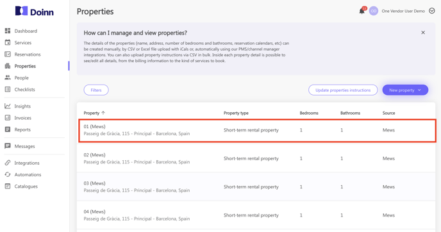Click Bedrooms value in 03 (Mews) row
441x232 pixels.
[x=301, y=187]
